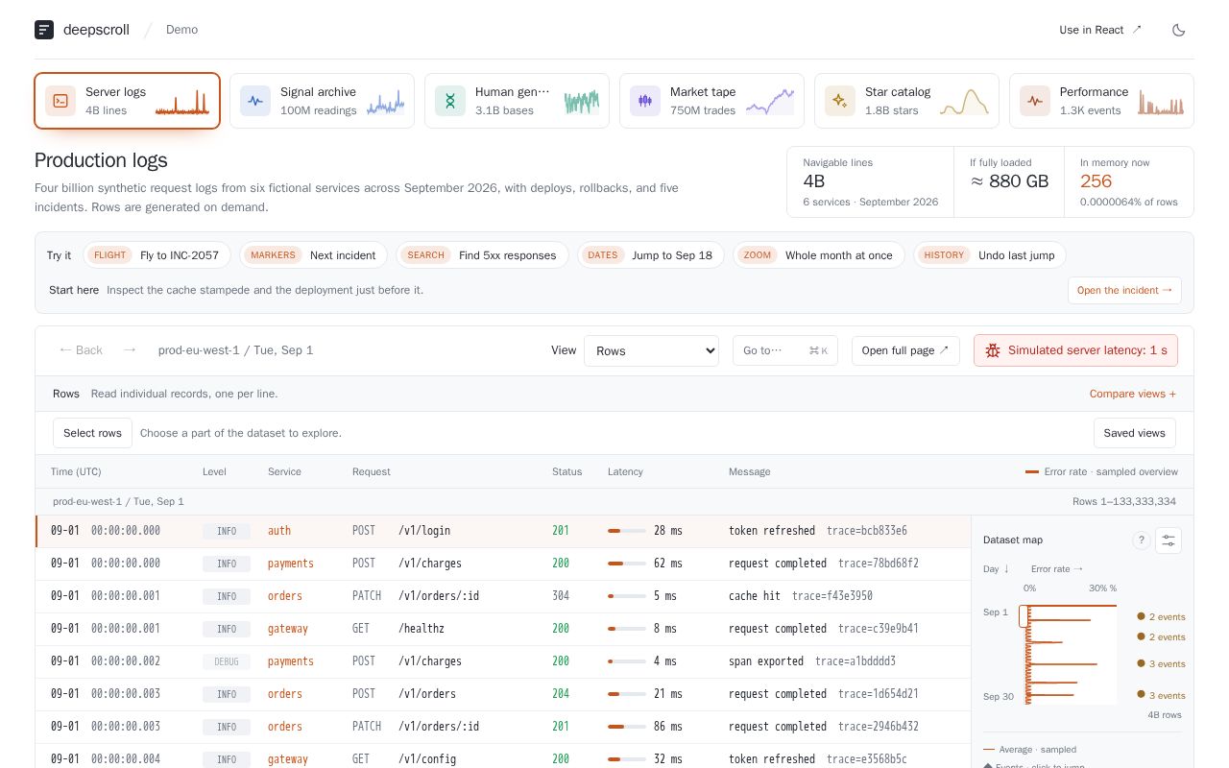Image resolution: width=1229 pixels, height=768 pixels.
Task: Open Saved views
Action: (1134, 433)
